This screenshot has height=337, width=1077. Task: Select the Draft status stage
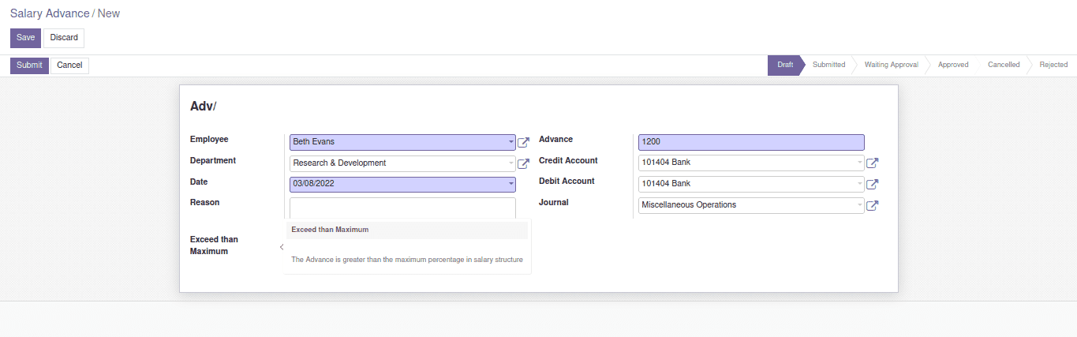click(x=784, y=65)
